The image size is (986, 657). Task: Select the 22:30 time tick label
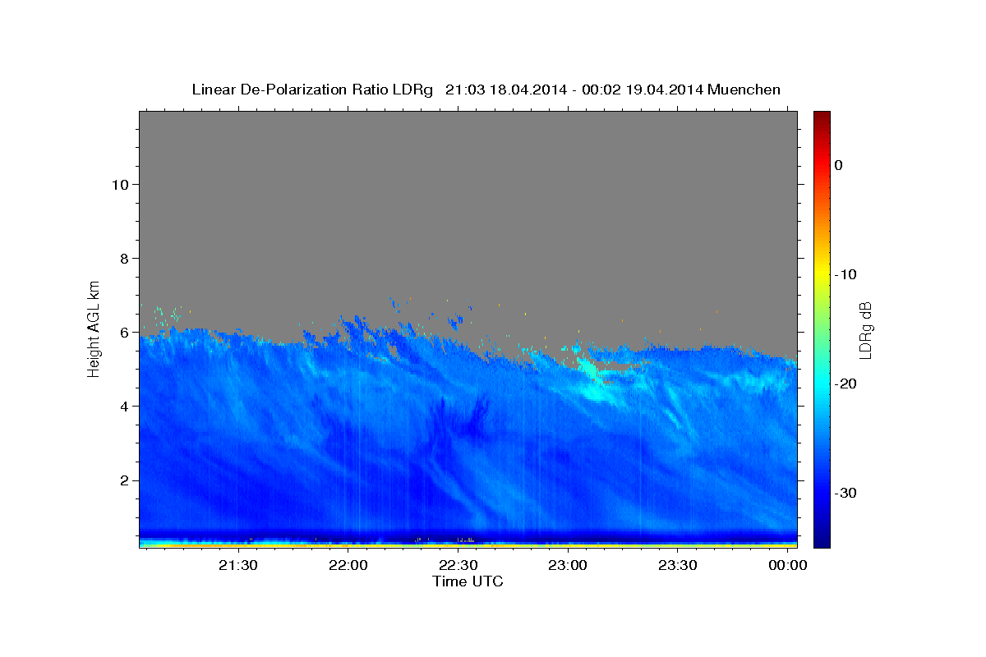point(458,565)
